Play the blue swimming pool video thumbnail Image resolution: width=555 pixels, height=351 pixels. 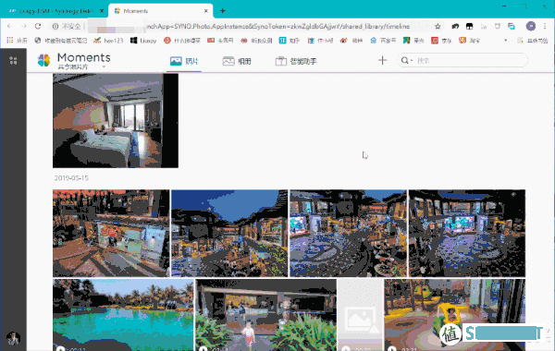tap(123, 315)
